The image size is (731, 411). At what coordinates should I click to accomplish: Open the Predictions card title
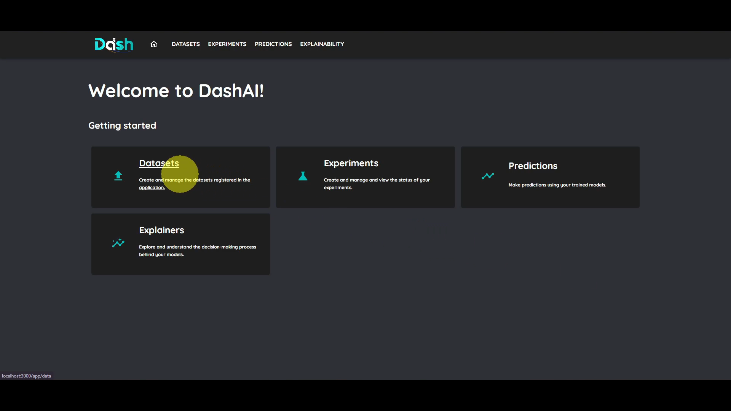click(533, 166)
